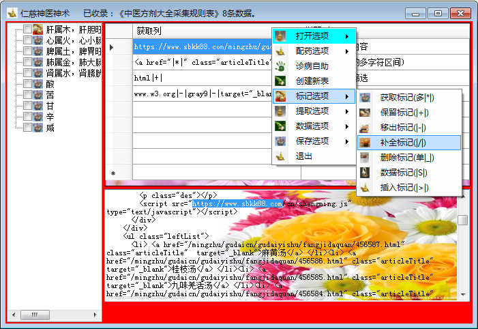
Task: Check the 肺属金 checkbox
Action: (27, 62)
